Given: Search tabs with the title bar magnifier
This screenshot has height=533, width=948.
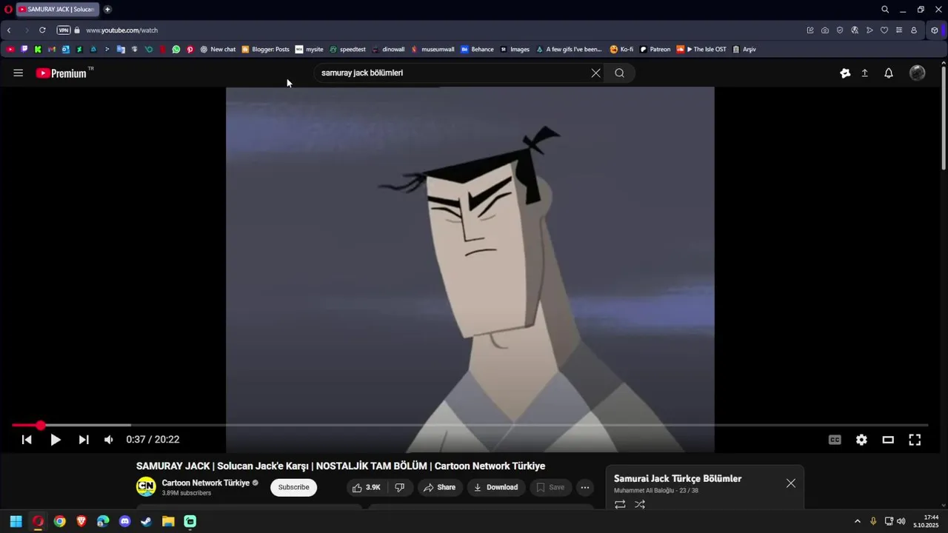Looking at the screenshot, I should pos(885,10).
